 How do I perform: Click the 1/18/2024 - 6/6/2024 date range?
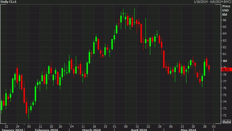pyautogui.click(x=212, y=2)
